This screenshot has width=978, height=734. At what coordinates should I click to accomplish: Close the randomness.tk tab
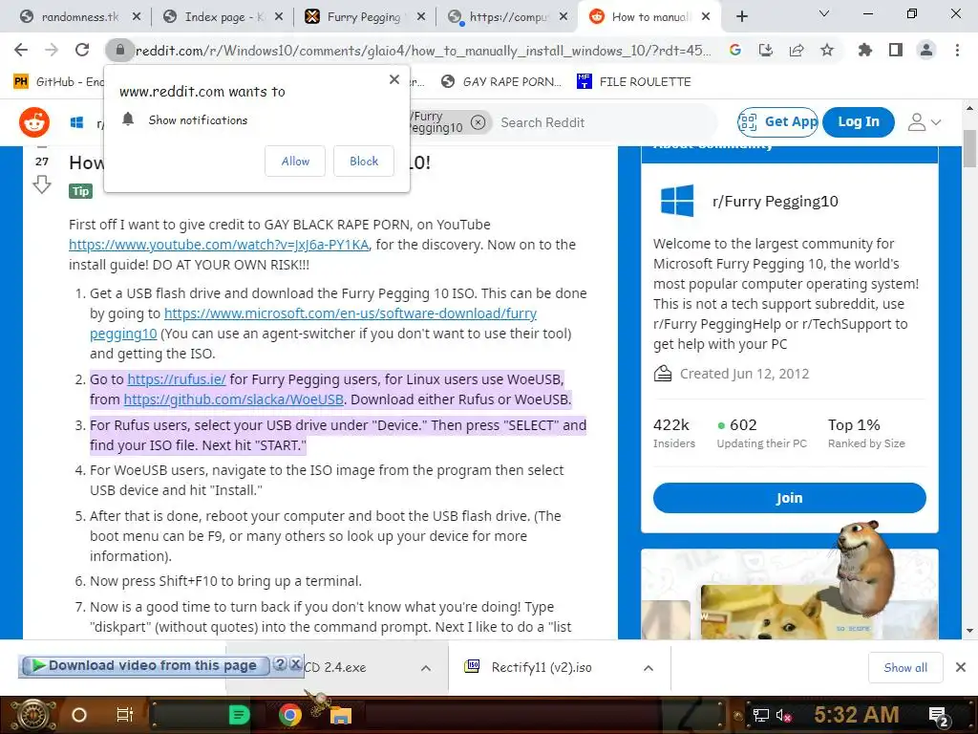(x=137, y=17)
